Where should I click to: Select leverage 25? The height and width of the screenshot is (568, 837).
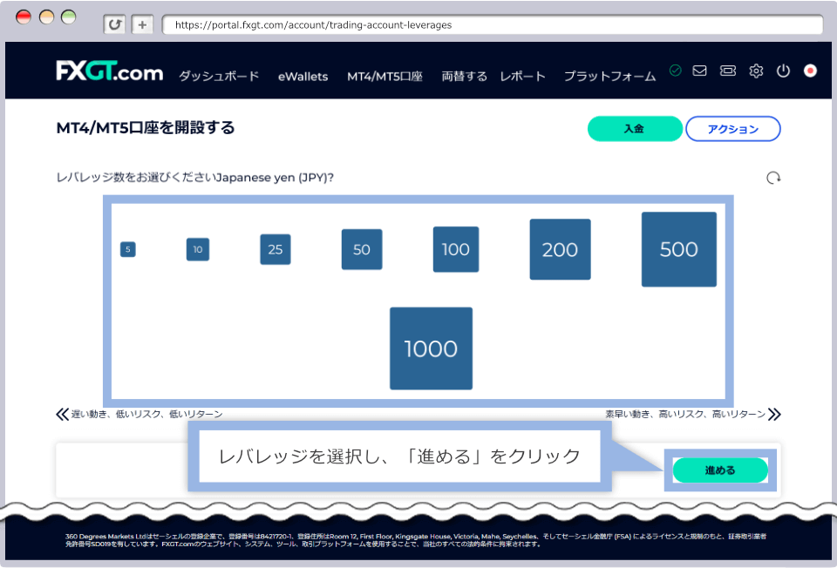[x=275, y=249]
